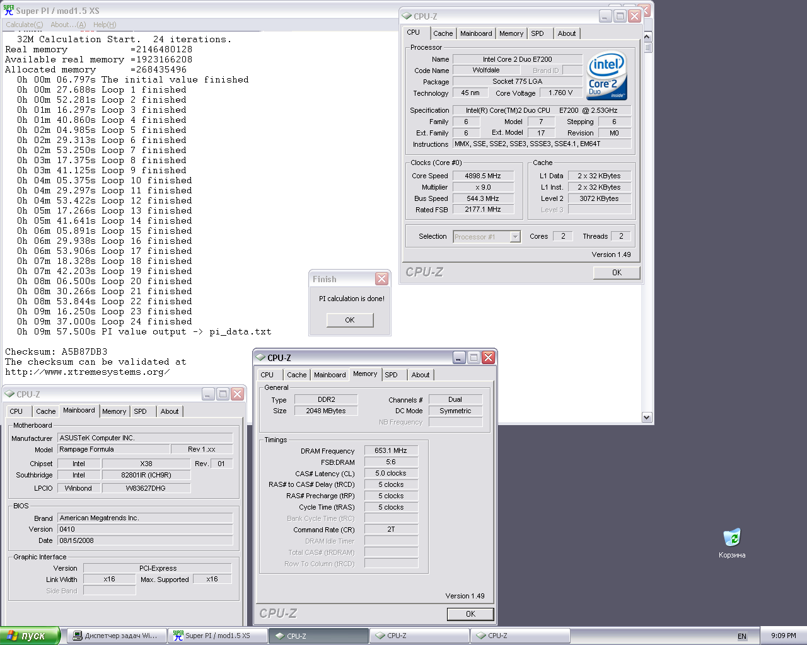Click CPU-Z icon in top-right window title
Screen dimensions: 807x645
point(407,16)
